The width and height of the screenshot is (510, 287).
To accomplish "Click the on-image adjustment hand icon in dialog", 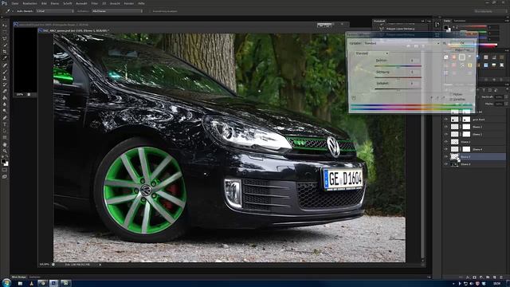I will click(x=354, y=97).
